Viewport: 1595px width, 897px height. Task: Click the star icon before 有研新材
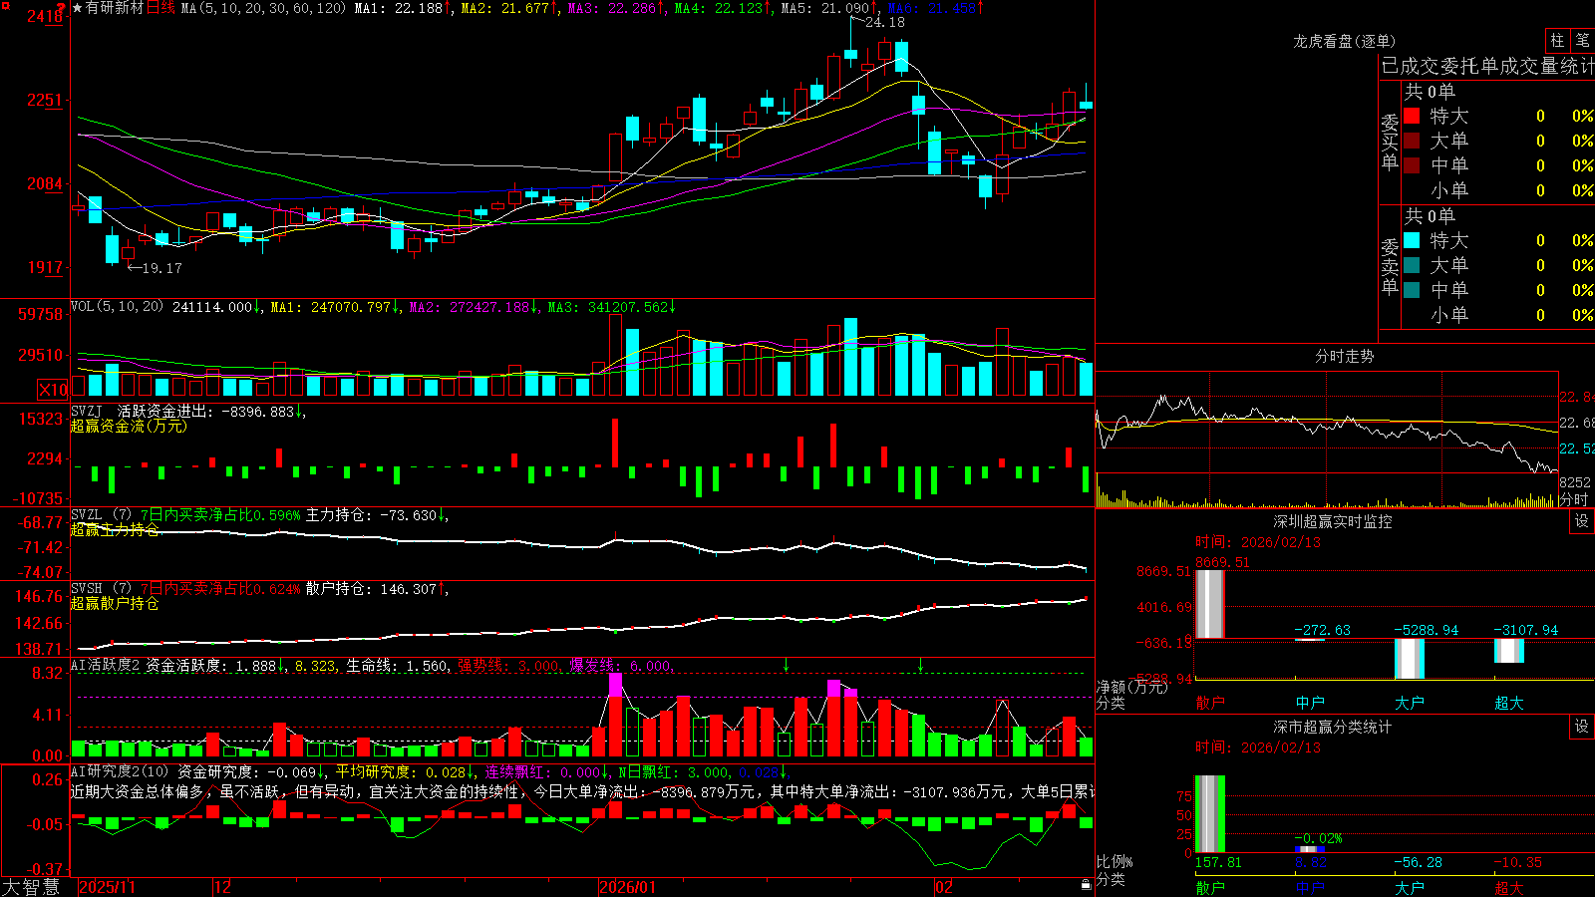77,8
